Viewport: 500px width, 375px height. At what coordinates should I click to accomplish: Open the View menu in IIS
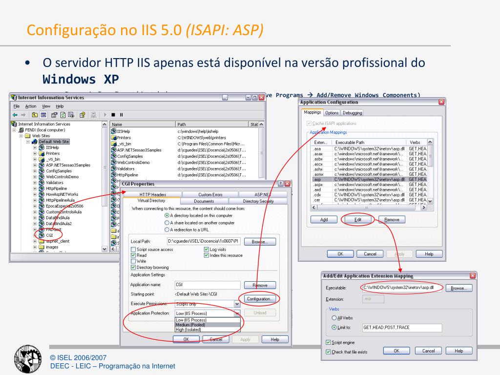pos(46,106)
